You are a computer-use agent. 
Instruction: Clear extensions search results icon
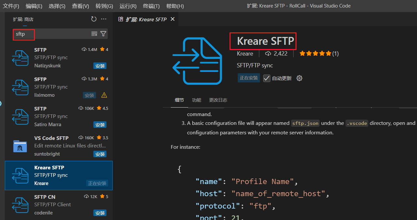(94, 34)
